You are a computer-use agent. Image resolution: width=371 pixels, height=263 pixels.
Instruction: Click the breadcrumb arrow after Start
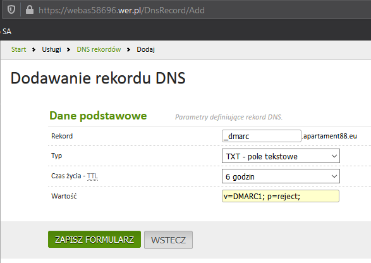point(33,49)
